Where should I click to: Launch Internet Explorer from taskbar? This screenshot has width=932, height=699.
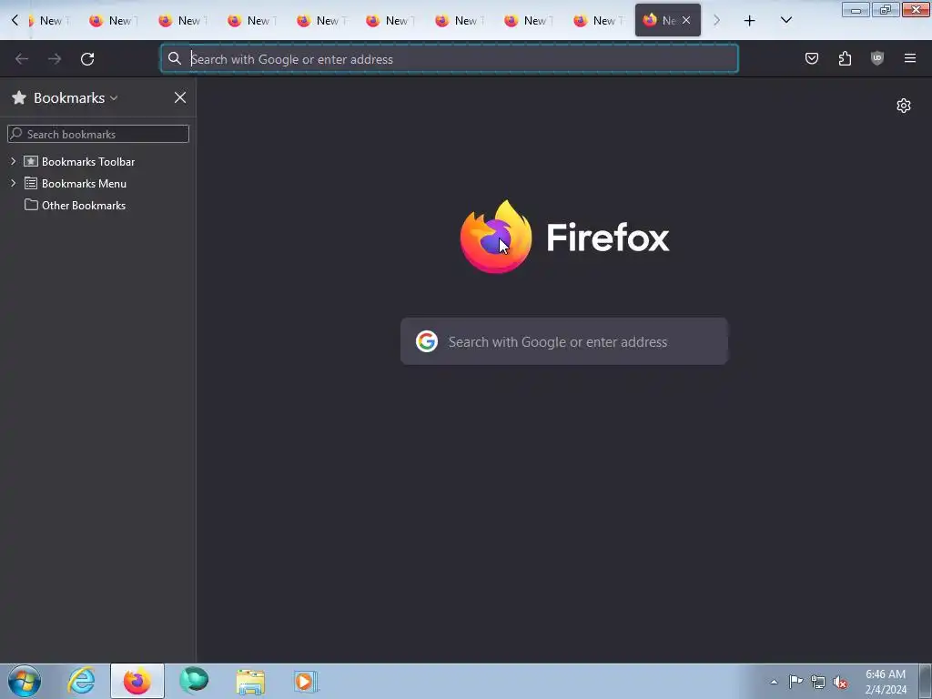pyautogui.click(x=81, y=681)
